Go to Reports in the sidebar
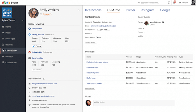Image resolution: width=196 pixels, height=112 pixels. (9, 44)
